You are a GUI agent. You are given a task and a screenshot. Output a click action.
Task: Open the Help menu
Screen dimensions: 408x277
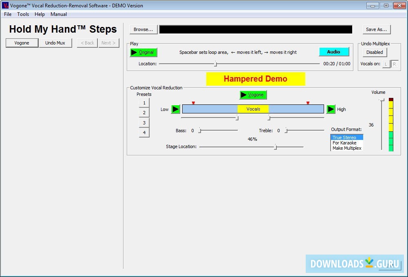[x=40, y=14]
